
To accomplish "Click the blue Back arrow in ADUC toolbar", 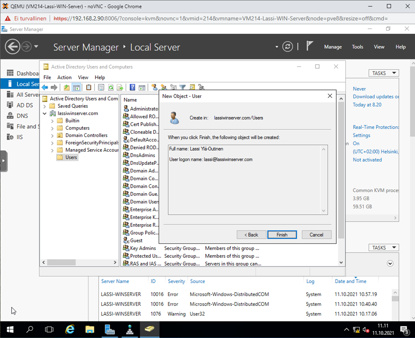I will 45,87.
